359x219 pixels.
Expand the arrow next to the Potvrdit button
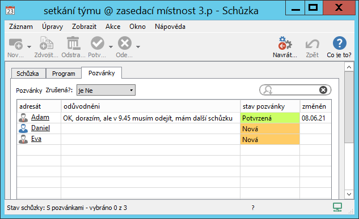click(111, 47)
